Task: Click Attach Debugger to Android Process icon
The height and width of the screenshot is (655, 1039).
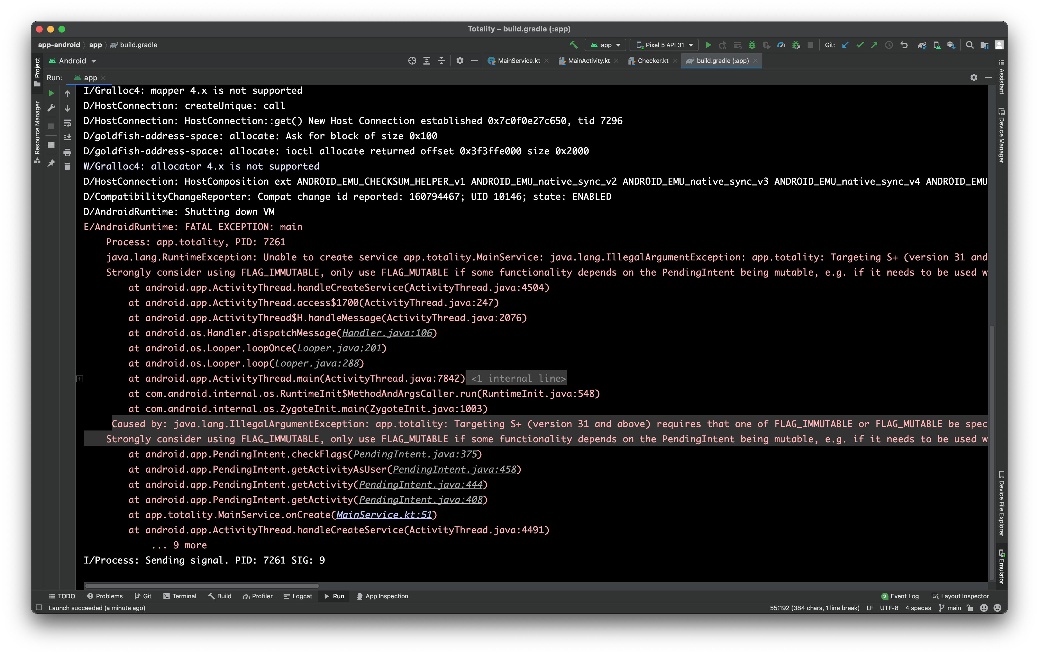Action: tap(796, 45)
